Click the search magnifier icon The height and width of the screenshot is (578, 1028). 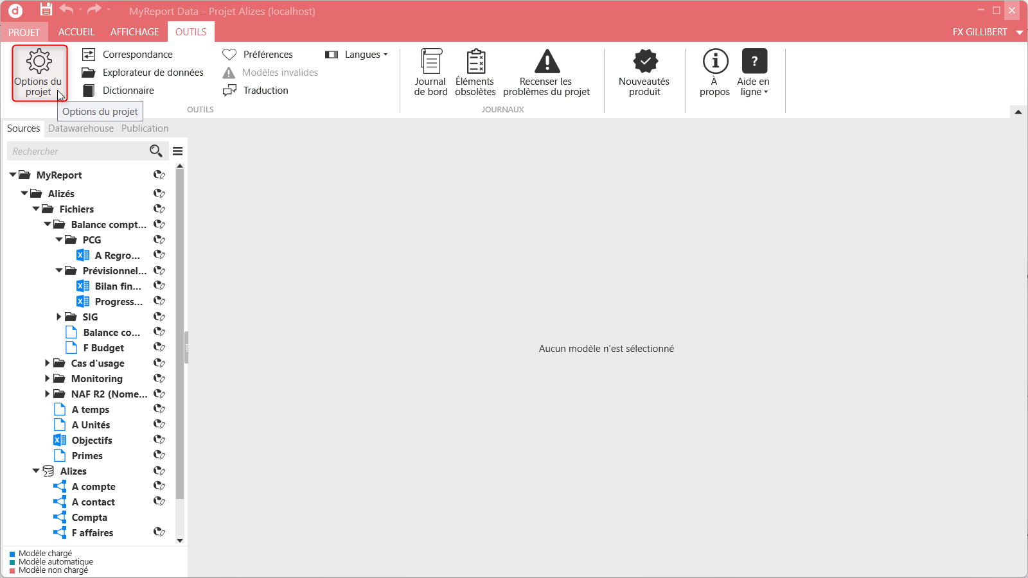pos(156,151)
